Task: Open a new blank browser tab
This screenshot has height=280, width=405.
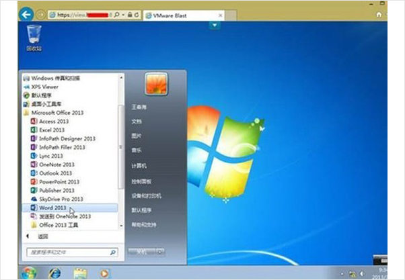Action: click(x=231, y=15)
